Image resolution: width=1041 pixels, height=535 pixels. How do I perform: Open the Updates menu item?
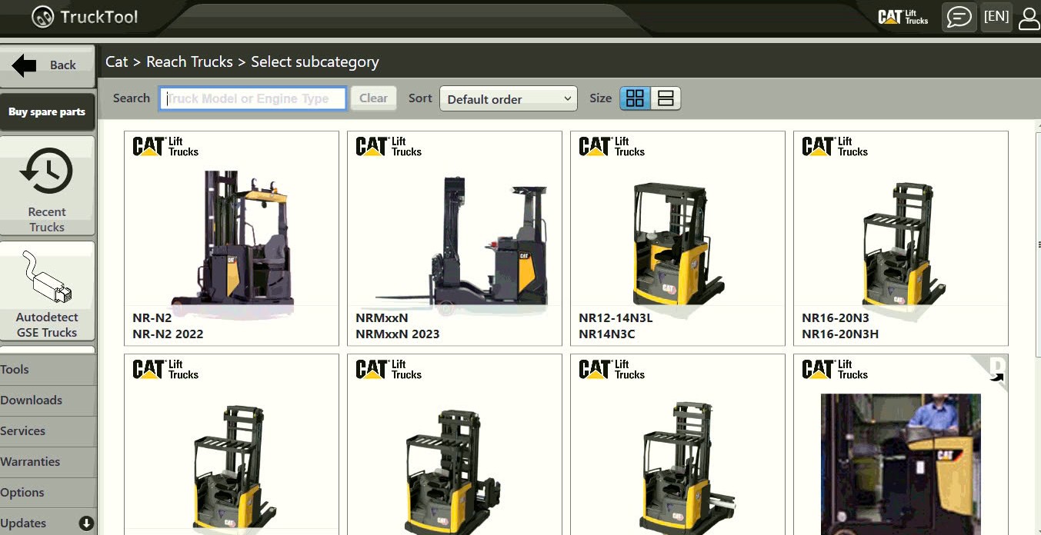click(x=48, y=522)
